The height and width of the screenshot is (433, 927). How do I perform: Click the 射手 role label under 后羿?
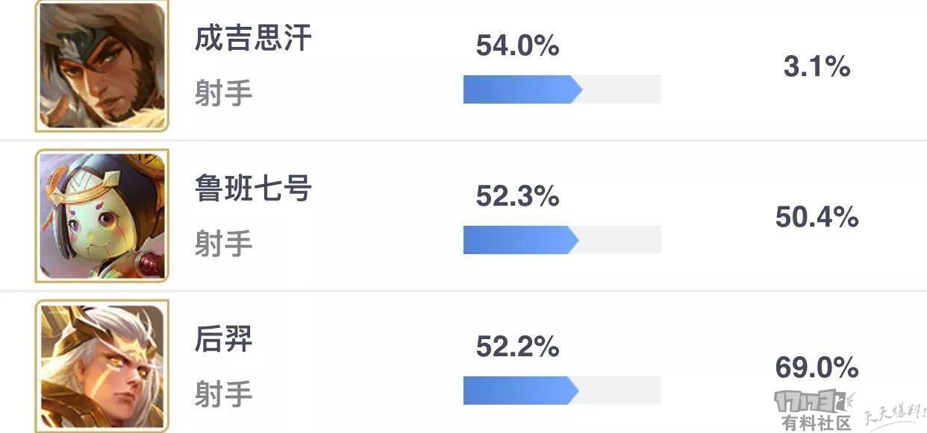point(223,393)
